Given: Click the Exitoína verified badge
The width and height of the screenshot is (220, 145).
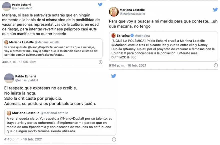Looking at the screenshot, I should 132,35.
